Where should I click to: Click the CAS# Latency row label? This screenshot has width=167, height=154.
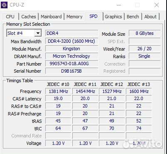tap(27, 99)
